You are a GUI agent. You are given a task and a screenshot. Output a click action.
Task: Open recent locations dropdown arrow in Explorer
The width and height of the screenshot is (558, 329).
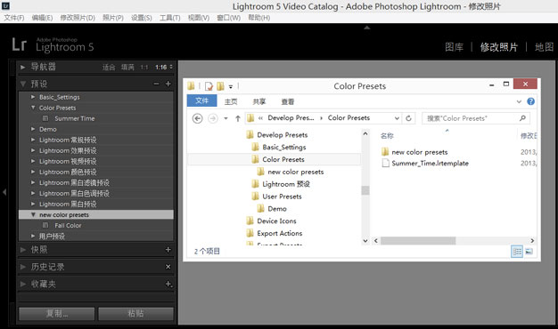pyautogui.click(x=226, y=118)
